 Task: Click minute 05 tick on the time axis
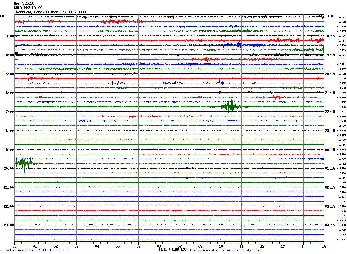pyautogui.click(x=118, y=246)
